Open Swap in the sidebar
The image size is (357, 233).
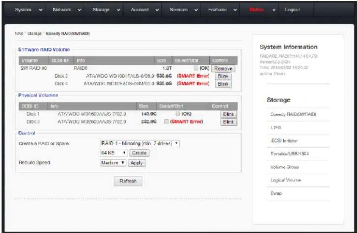tap(276, 193)
